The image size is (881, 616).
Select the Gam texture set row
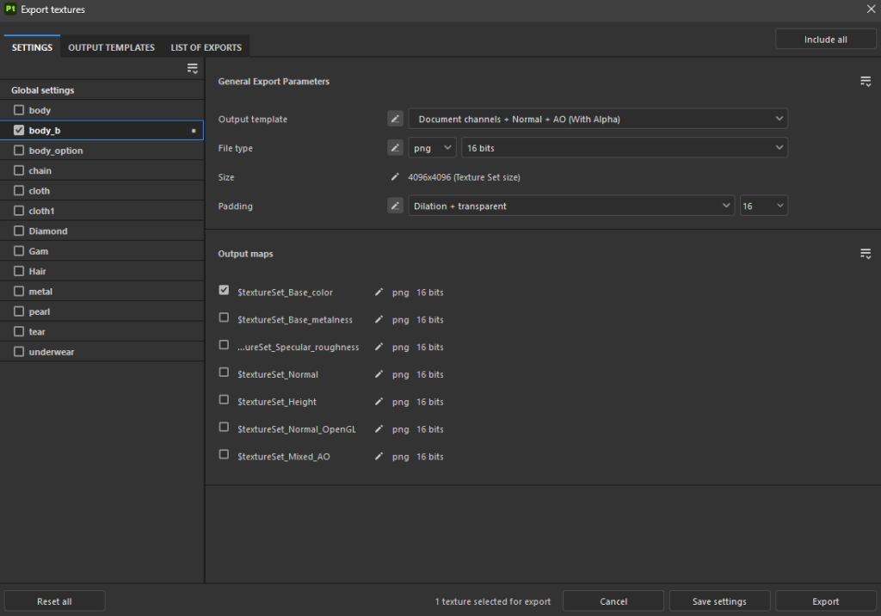click(102, 251)
